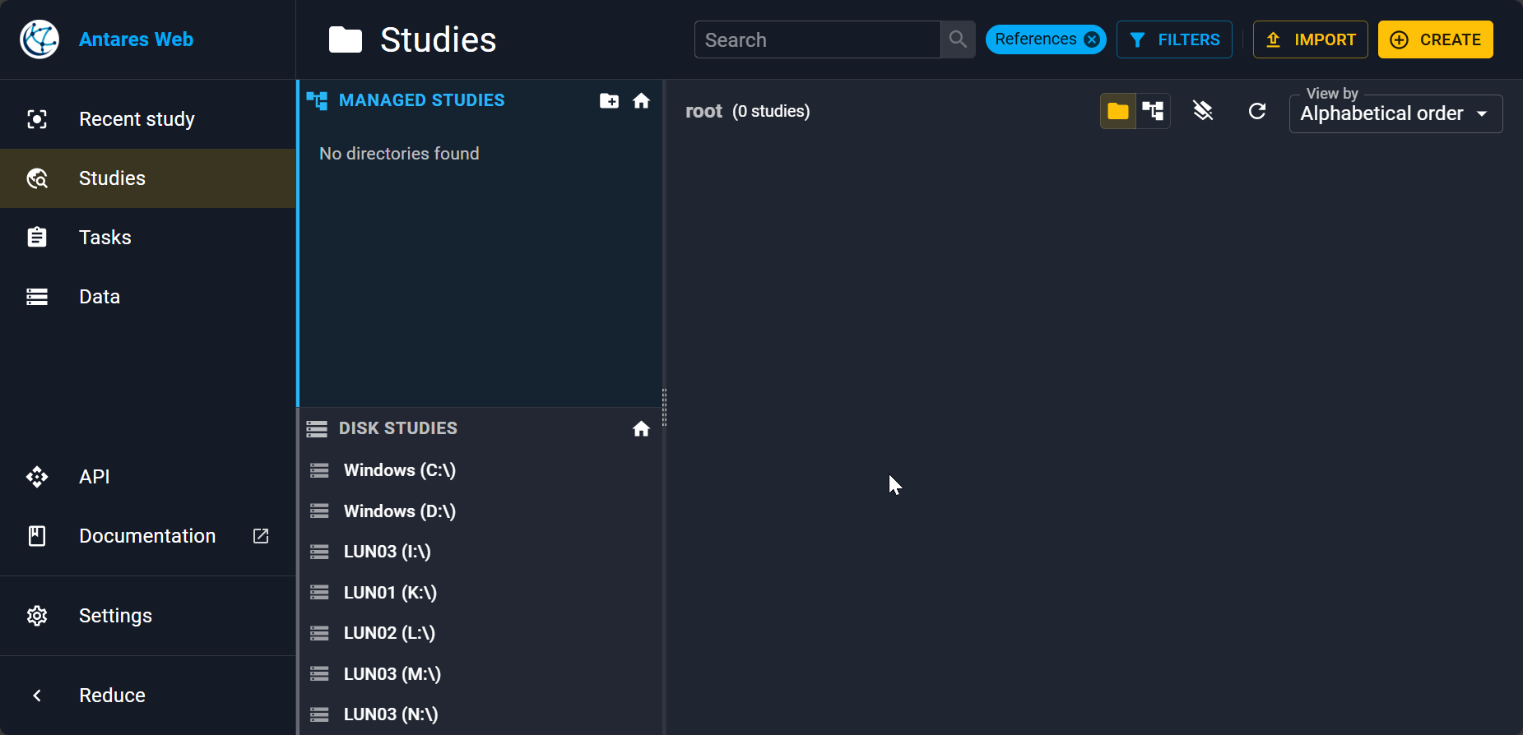Open the API page
The height and width of the screenshot is (735, 1523).
point(148,477)
